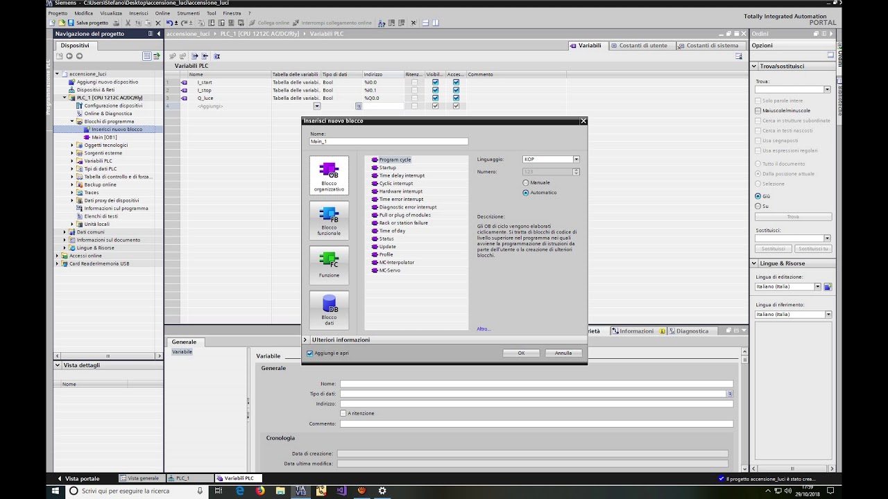Click the TIA V13 taskbar icon
The image size is (888, 499).
coord(300,491)
